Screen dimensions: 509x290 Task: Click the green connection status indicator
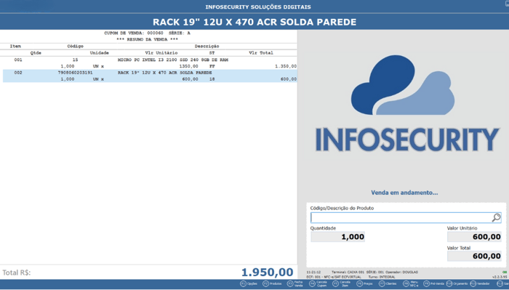pyautogui.click(x=505, y=272)
